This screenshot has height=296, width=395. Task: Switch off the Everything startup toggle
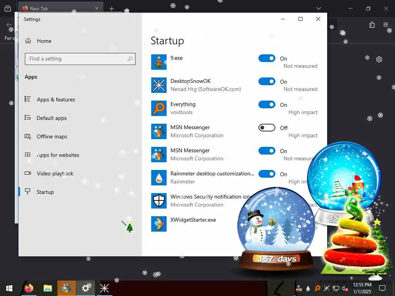(267, 104)
